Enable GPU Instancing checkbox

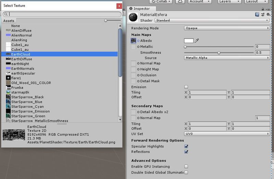click(186, 166)
